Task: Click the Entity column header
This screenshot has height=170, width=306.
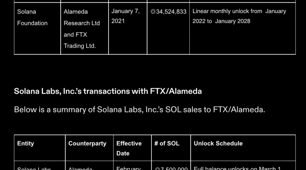Action: [26, 143]
